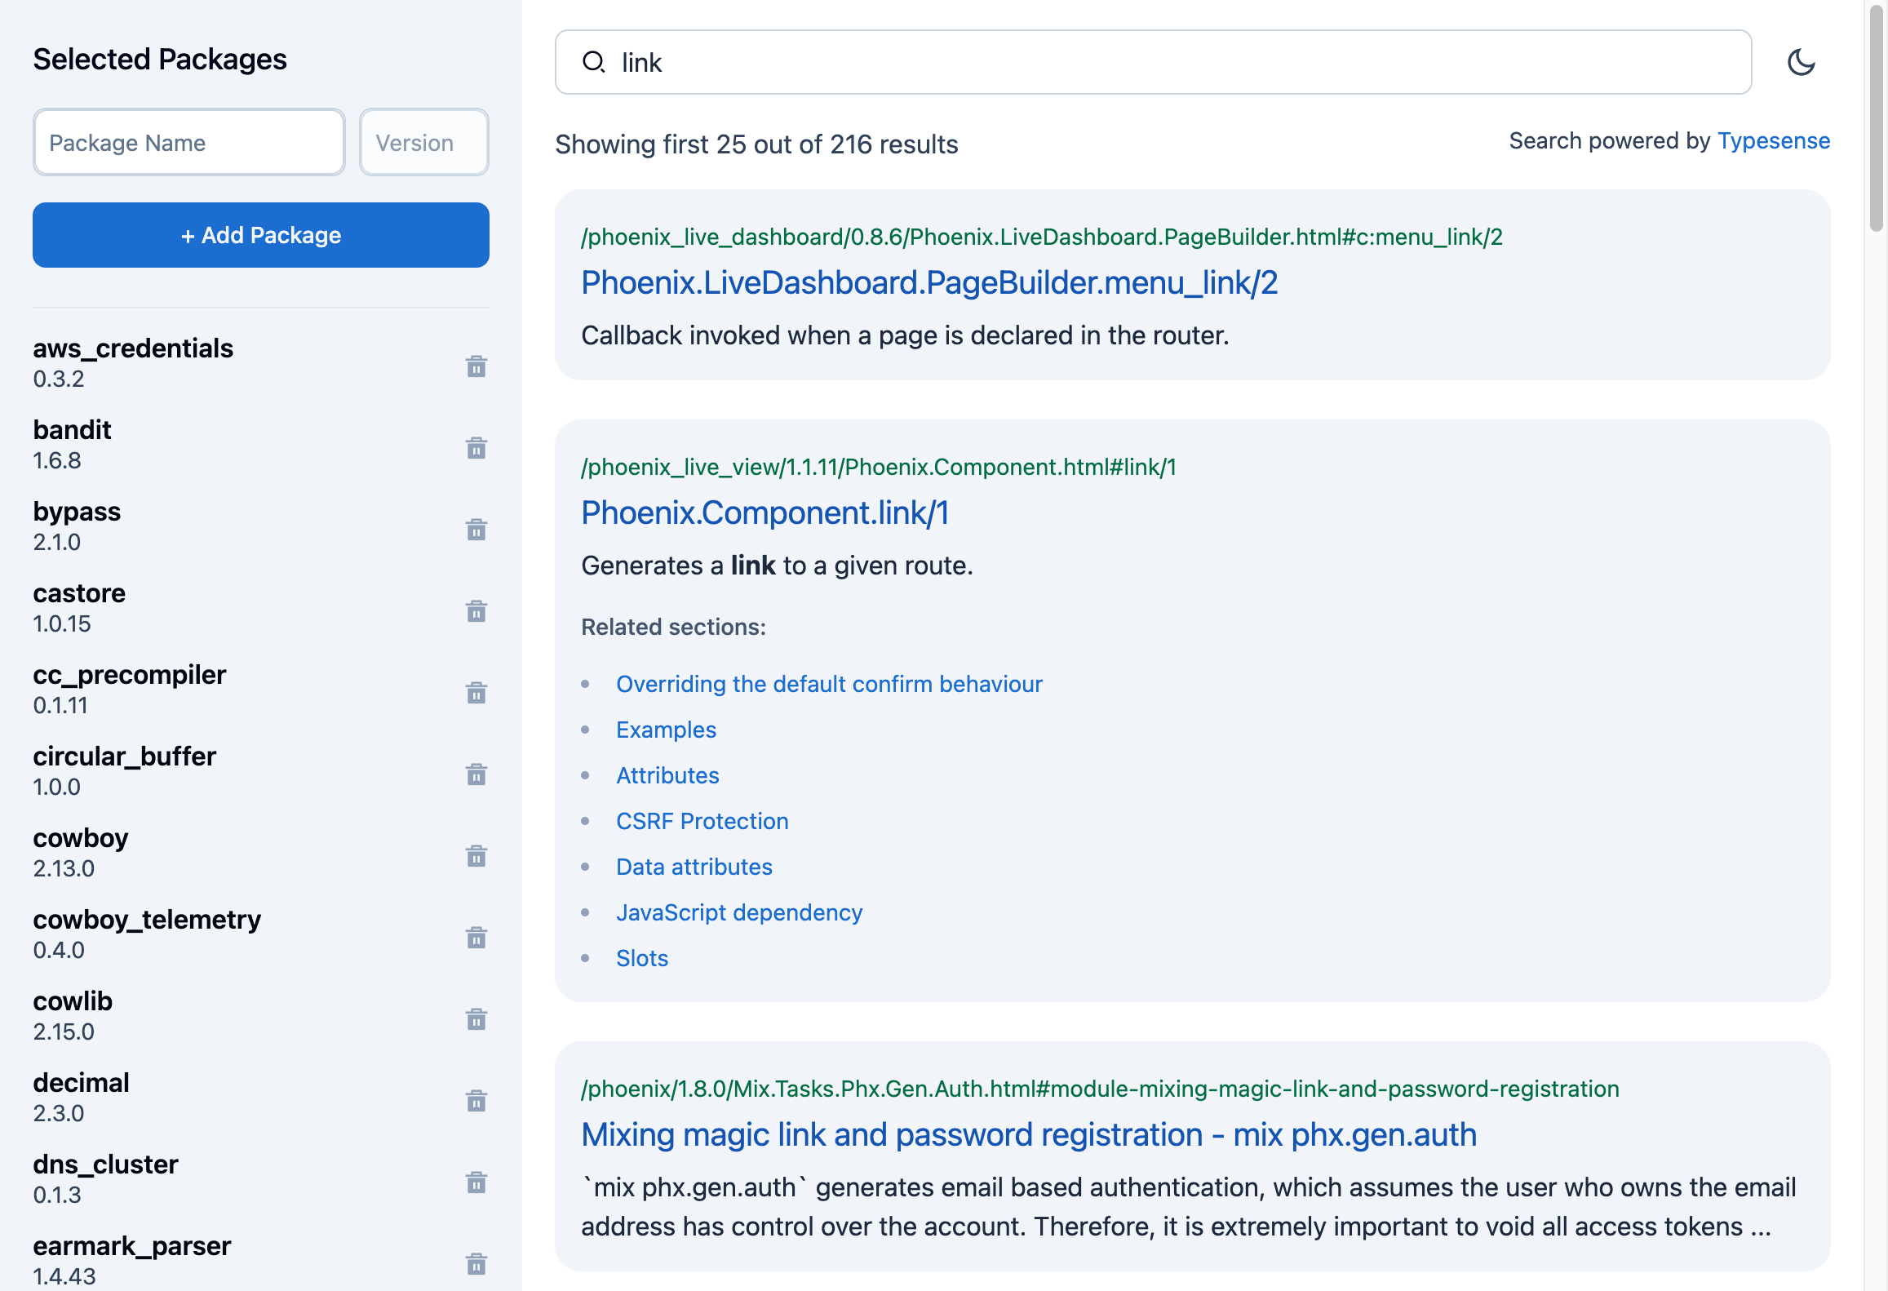Go to CSRF Protection related section

click(x=702, y=821)
